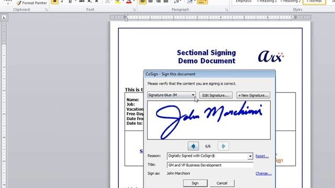This screenshot has width=335, height=188.
Task: Show the previous signature with left arrow
Action: pos(193,146)
